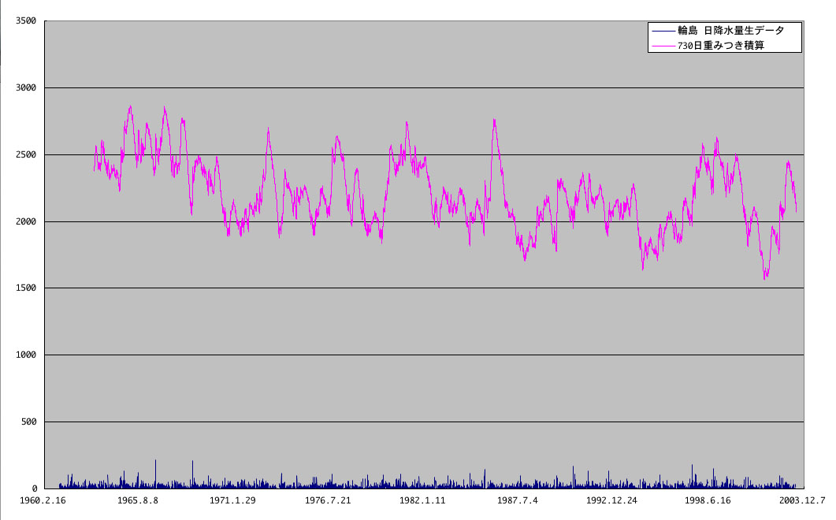Image resolution: width=836 pixels, height=520 pixels.
Task: Click the 3500 label on the y-axis
Action: point(28,21)
